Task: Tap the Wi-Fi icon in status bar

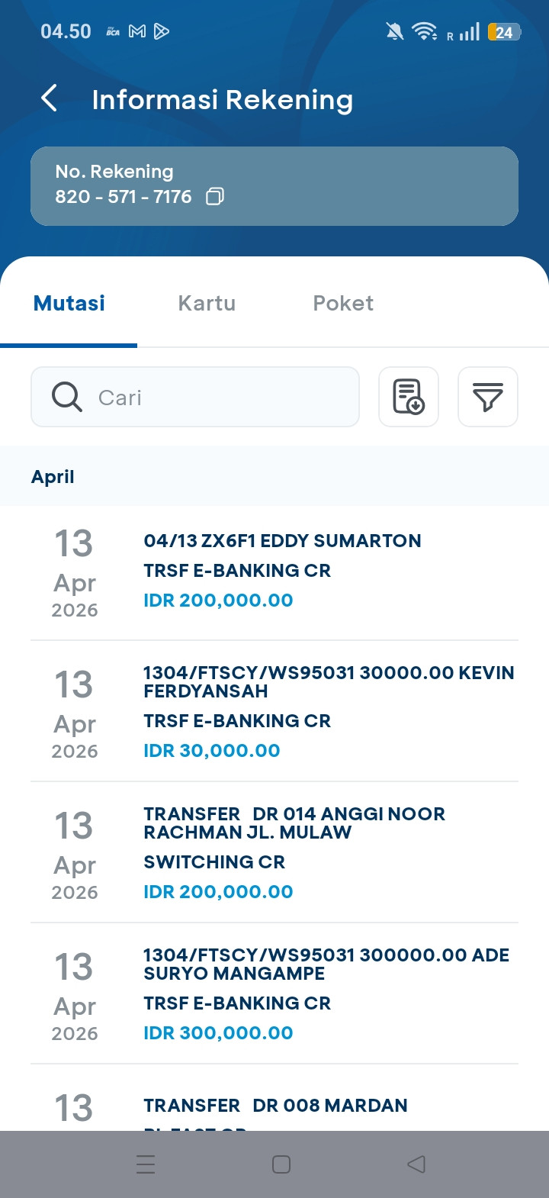Action: click(x=423, y=31)
